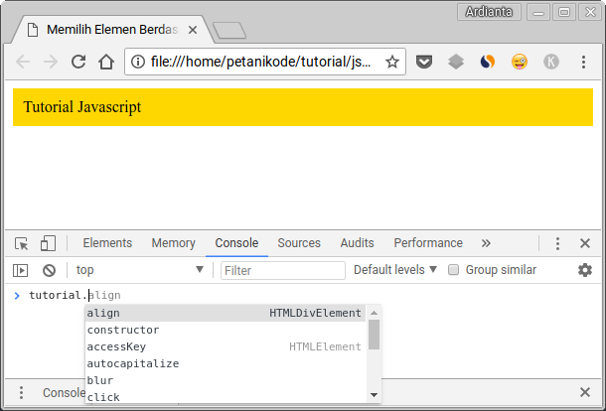View site information via the info icon
The width and height of the screenshot is (606, 411).
[137, 62]
